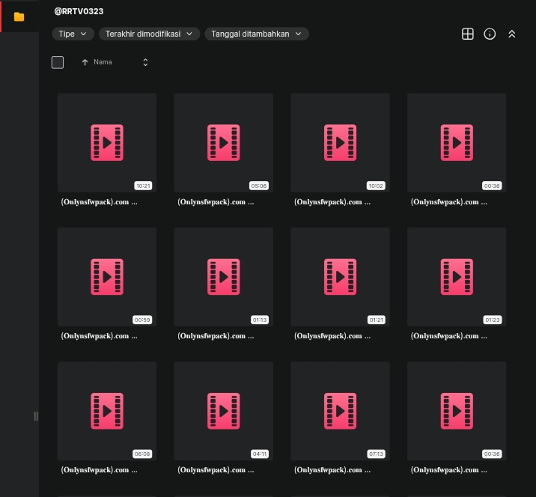
Task: Open the video file with duration 01:13
Action: pos(224,277)
